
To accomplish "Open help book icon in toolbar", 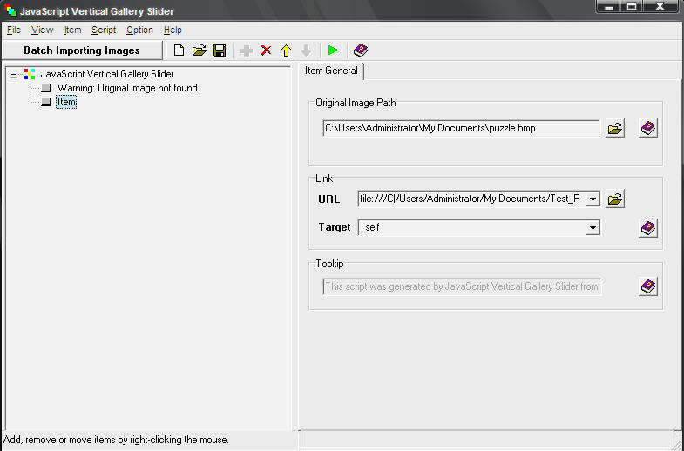I will point(361,50).
